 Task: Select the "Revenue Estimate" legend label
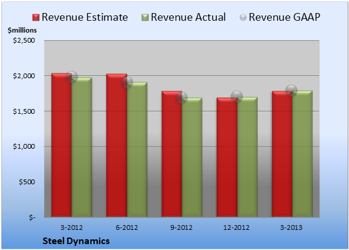pos(85,17)
